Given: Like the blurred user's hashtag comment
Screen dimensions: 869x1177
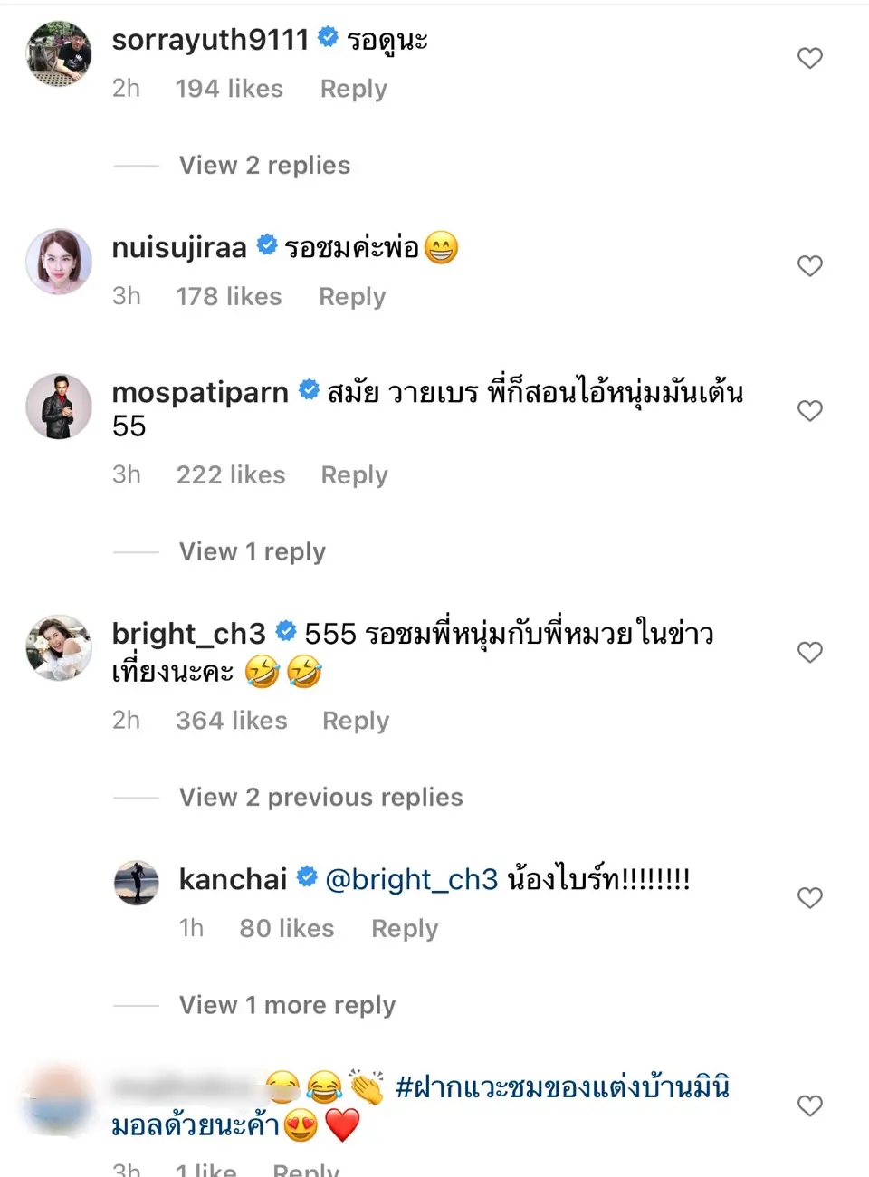Looking at the screenshot, I should pos(809,1106).
